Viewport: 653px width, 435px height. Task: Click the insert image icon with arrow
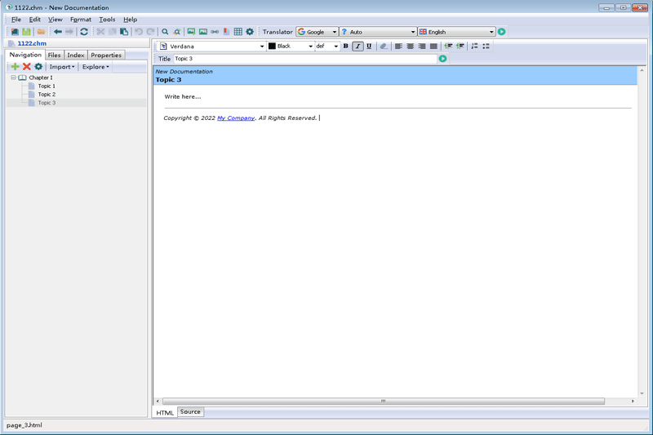coord(191,32)
